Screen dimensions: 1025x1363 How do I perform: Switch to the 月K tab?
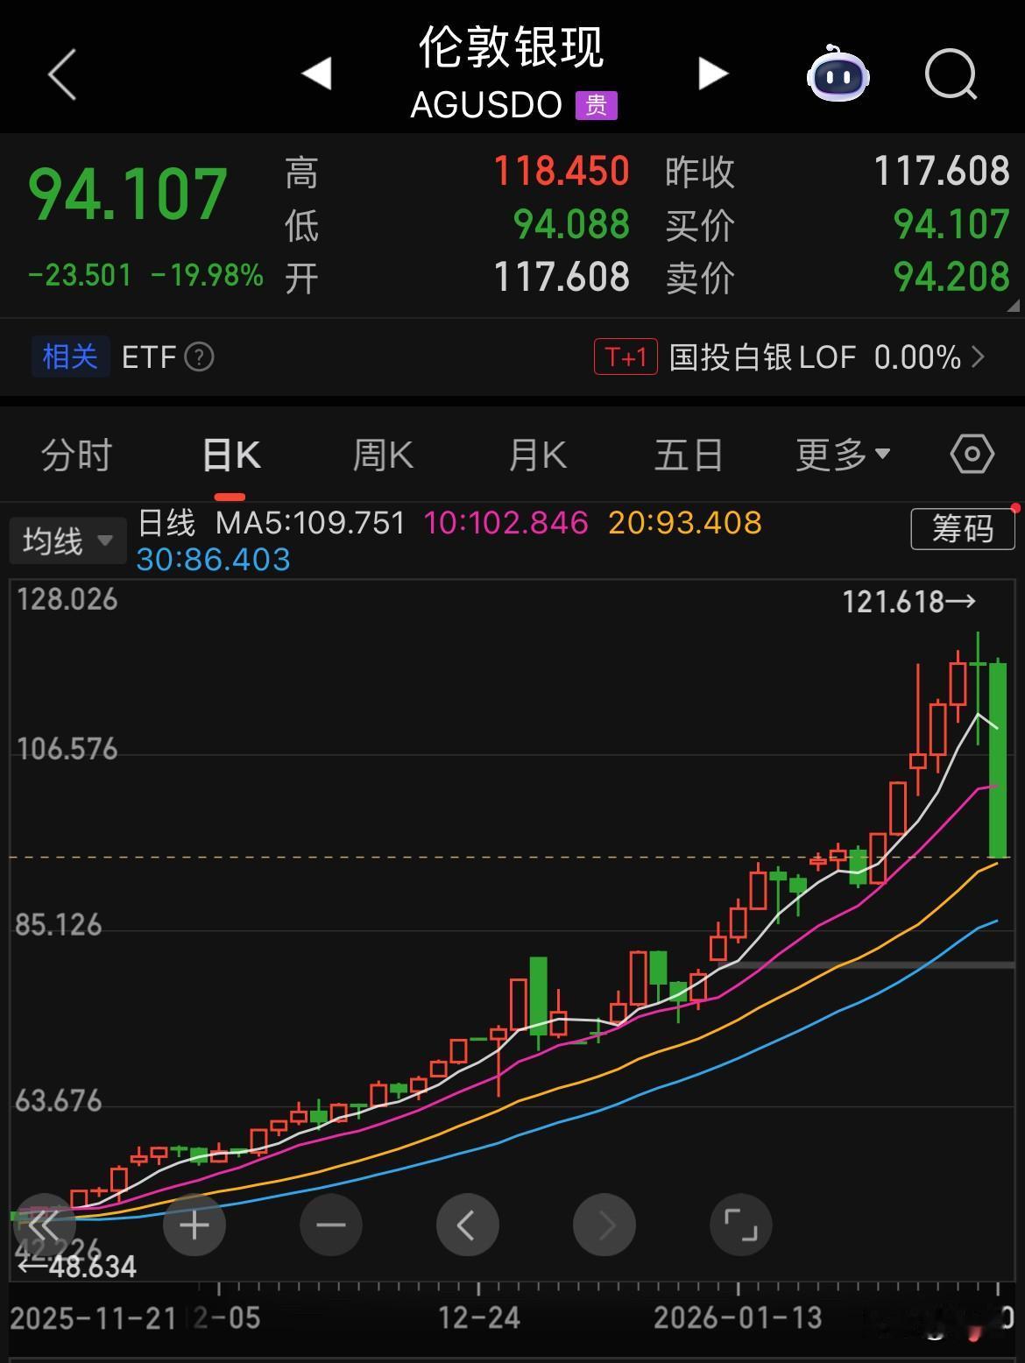(x=538, y=456)
